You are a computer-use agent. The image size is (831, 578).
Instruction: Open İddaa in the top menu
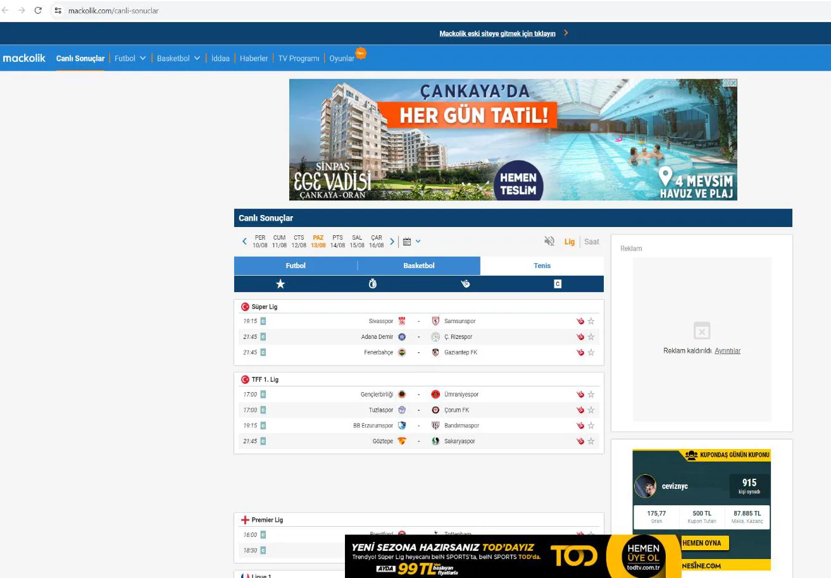(220, 58)
